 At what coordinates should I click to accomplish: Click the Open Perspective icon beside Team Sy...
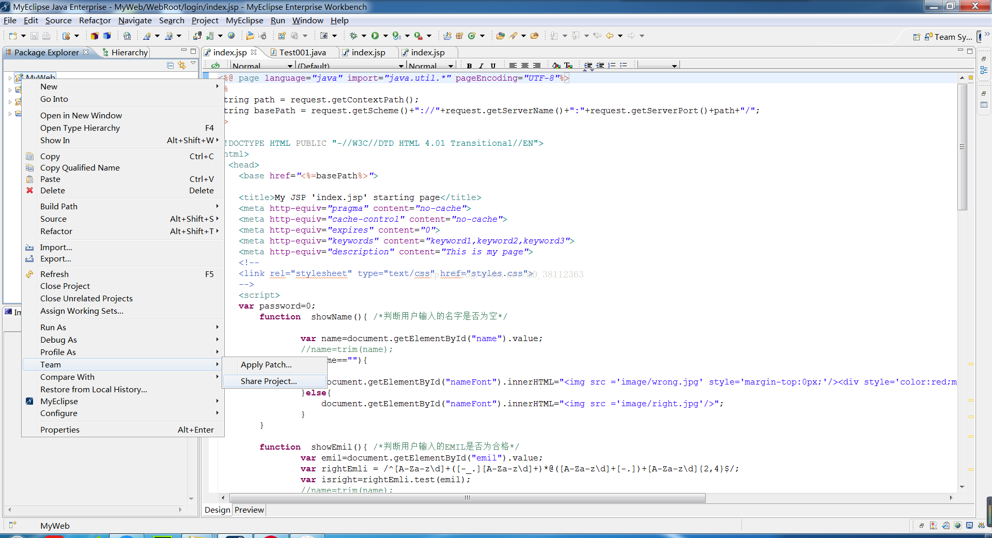click(x=917, y=37)
